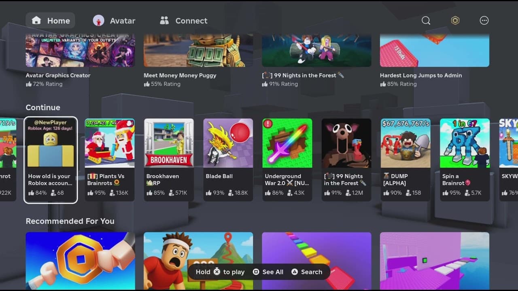Click the avatar figure icon in the nav bar
Screen dimensions: 518x291
coord(98,21)
